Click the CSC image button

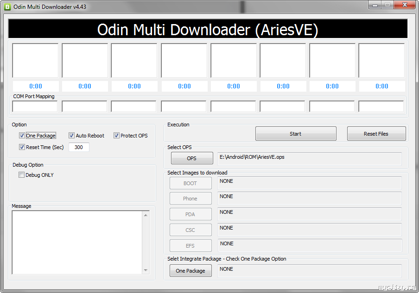190,230
